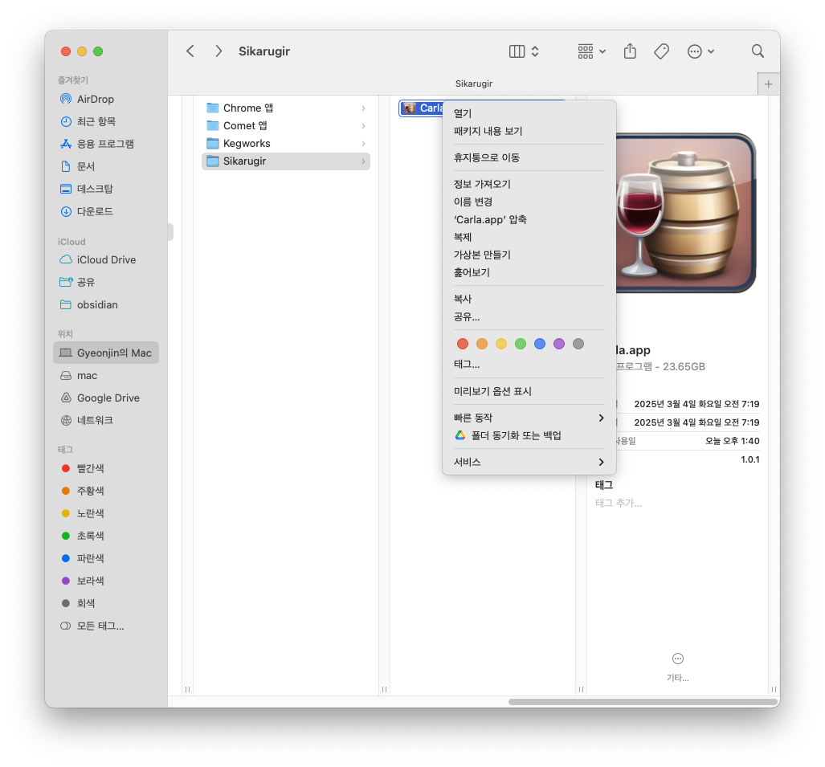Expand the 서비스 submenu
The height and width of the screenshot is (767, 825).
coord(529,462)
